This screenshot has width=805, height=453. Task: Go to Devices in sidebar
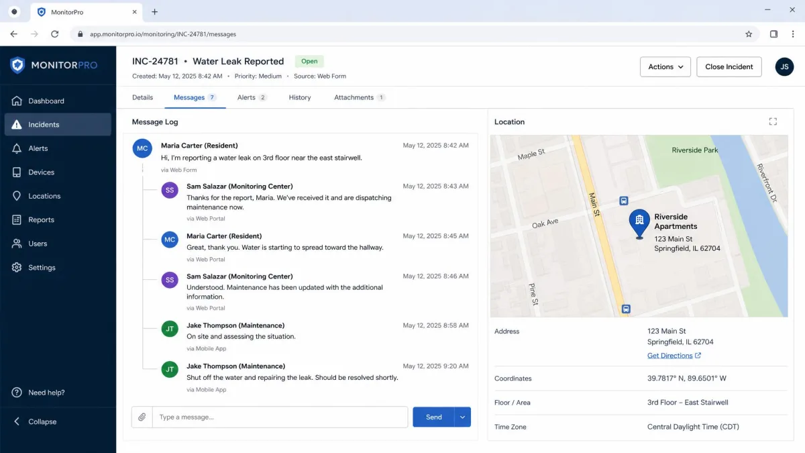tap(58, 172)
